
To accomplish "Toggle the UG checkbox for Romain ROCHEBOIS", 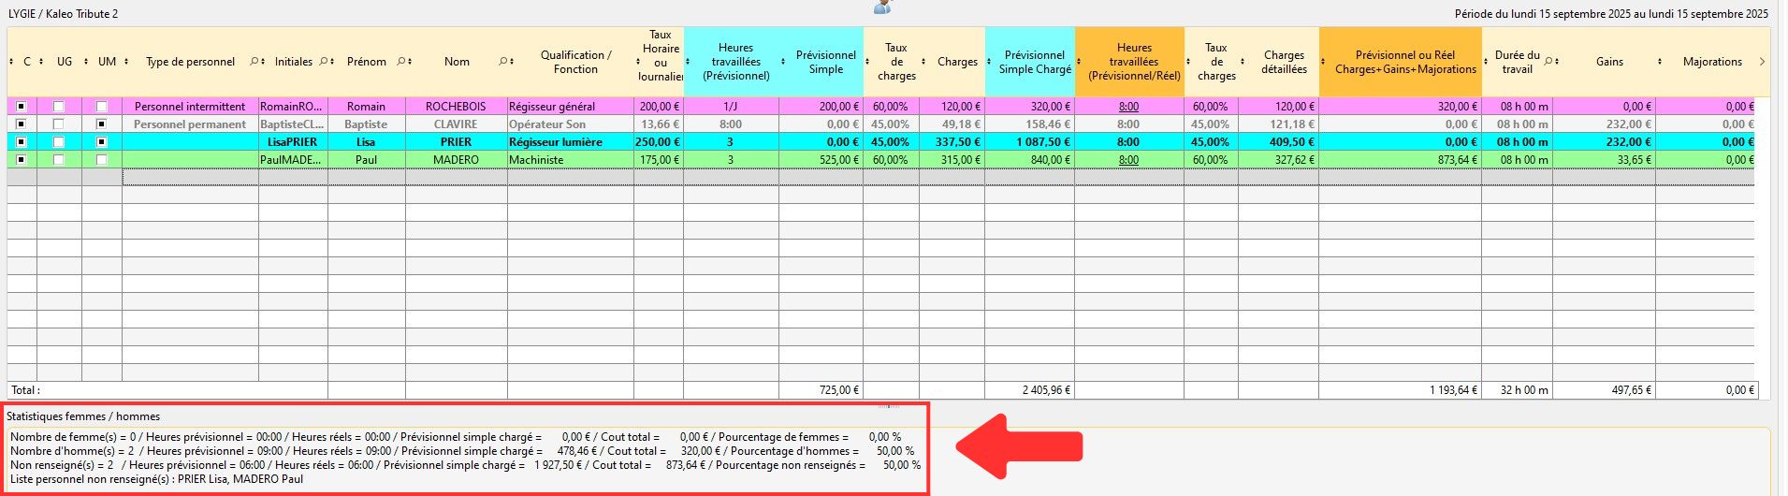I will [59, 107].
